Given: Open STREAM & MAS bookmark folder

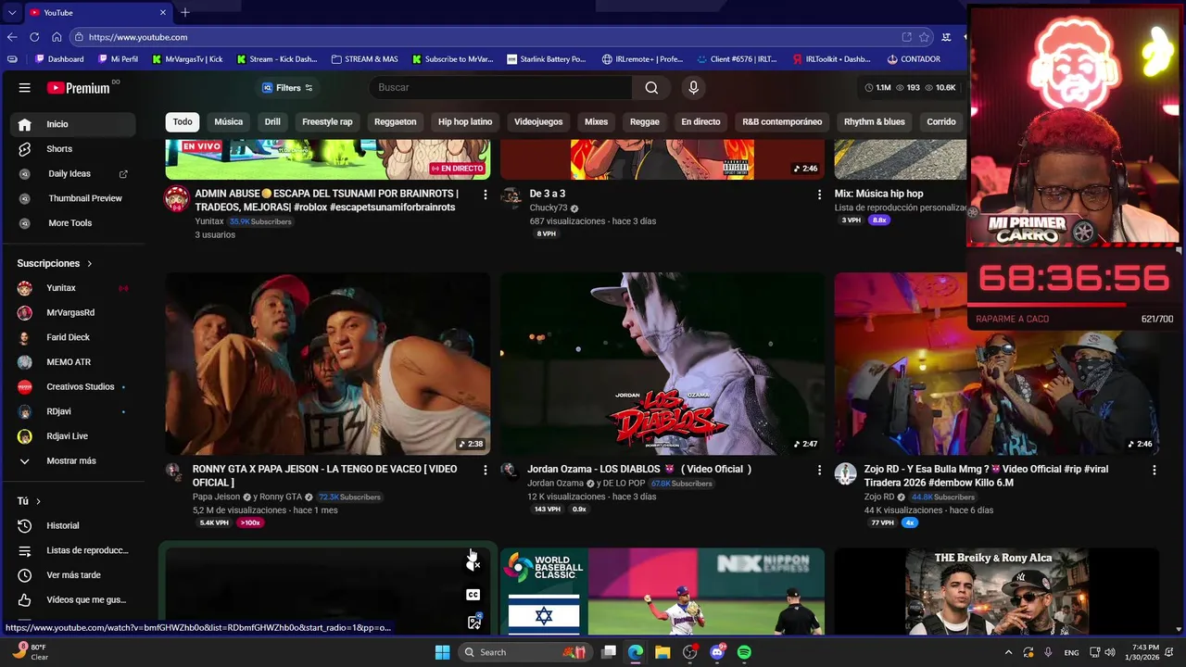Looking at the screenshot, I should (364, 58).
